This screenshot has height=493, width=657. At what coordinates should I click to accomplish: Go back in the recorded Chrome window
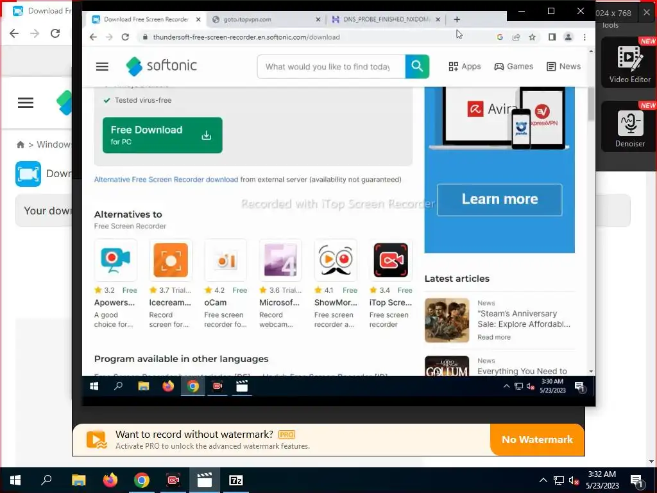(x=93, y=37)
